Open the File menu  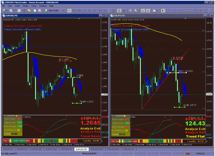click(x=3, y=6)
